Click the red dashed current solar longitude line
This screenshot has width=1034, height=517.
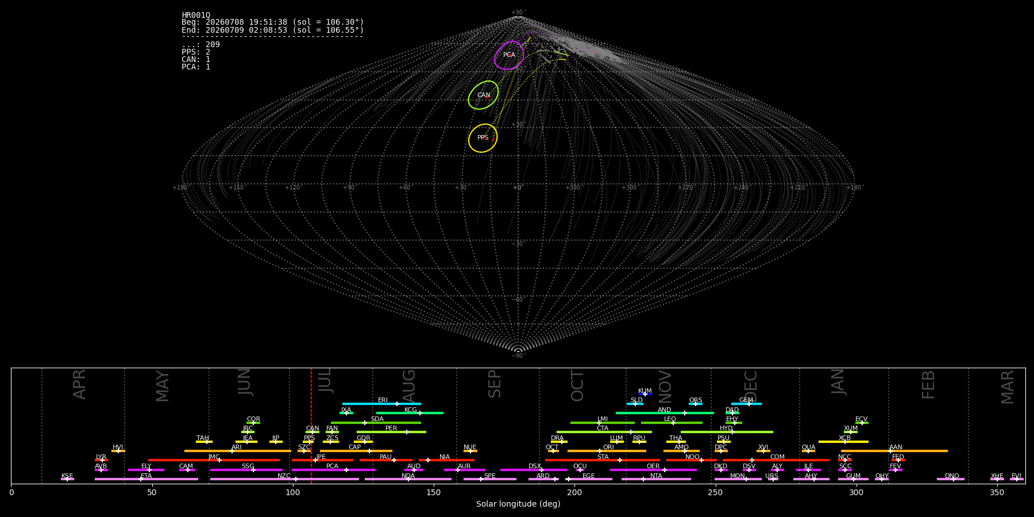311,426
